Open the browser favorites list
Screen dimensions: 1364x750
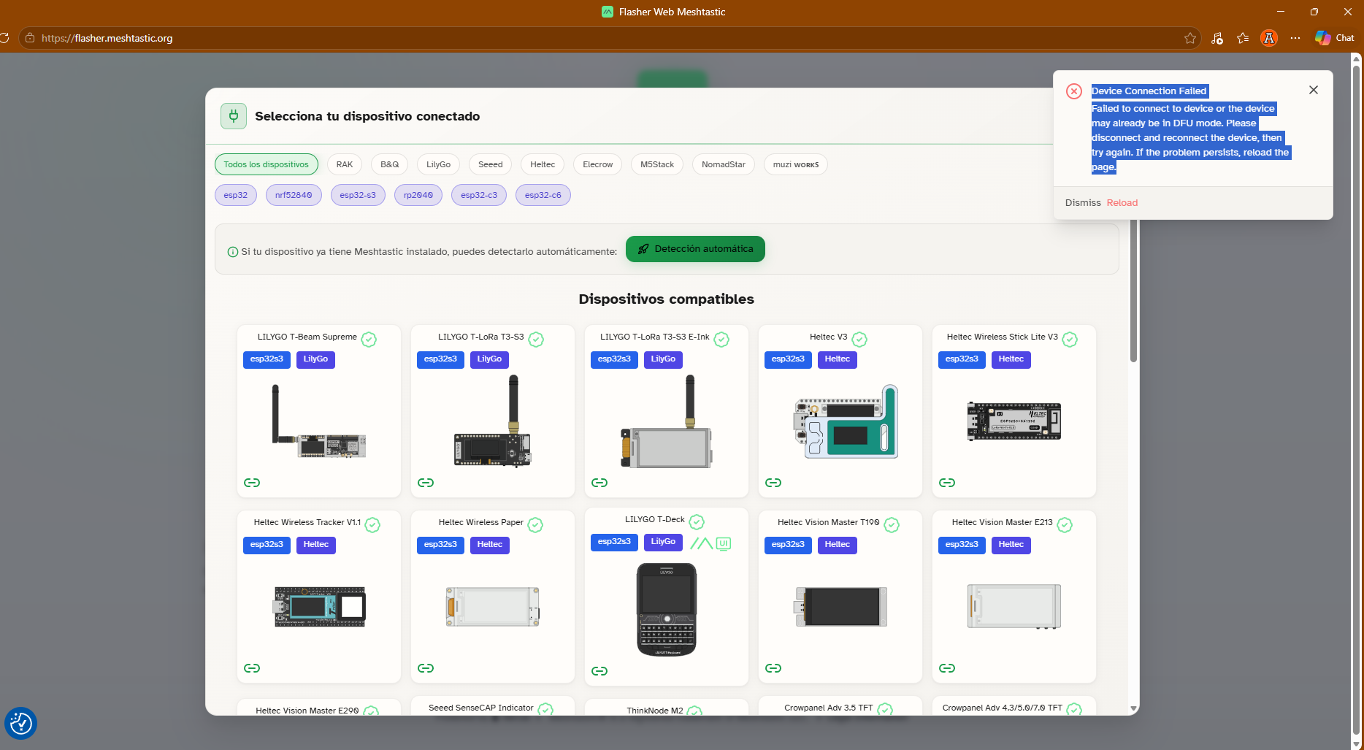1243,38
